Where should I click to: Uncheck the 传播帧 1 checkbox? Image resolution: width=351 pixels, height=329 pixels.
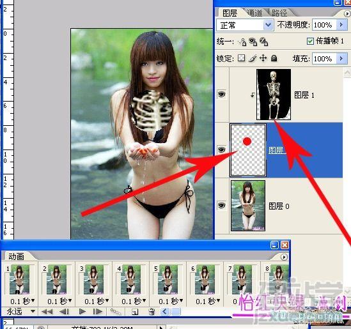[310, 41]
